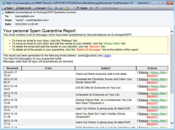Release the $19.99 Gifts message

point(144,86)
